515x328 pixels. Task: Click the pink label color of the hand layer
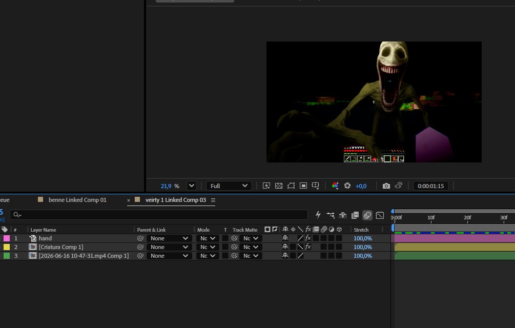(7, 238)
